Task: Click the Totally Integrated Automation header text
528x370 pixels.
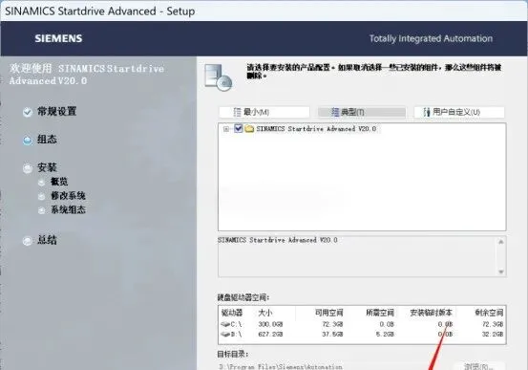Action: click(x=431, y=38)
